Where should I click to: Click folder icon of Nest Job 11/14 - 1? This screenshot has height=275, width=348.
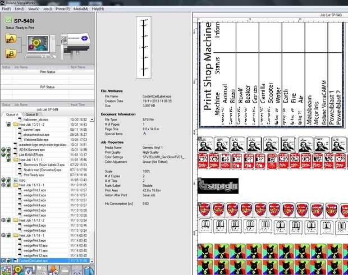pos(16,235)
